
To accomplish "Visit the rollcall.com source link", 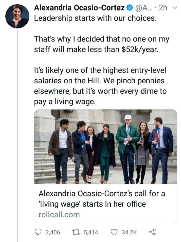I will click(x=59, y=215).
